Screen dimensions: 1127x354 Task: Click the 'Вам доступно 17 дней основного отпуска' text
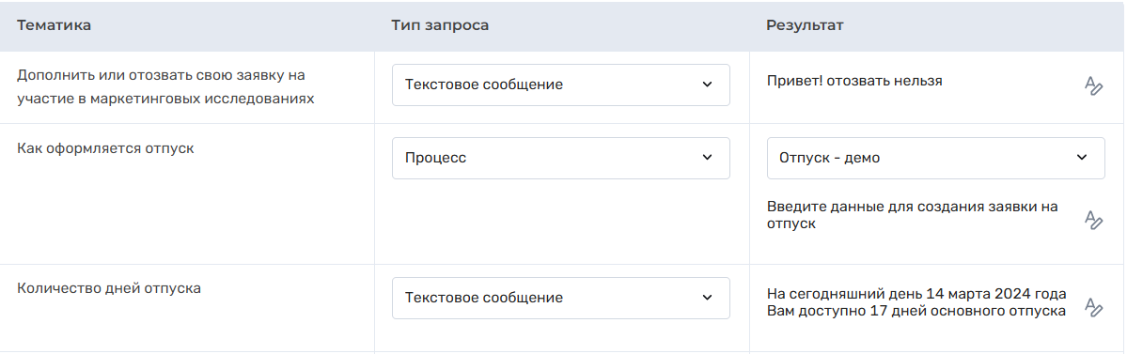click(916, 312)
